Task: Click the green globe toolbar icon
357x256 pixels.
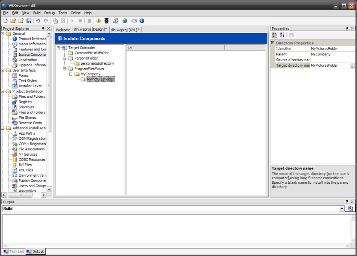Action: [x=125, y=21]
